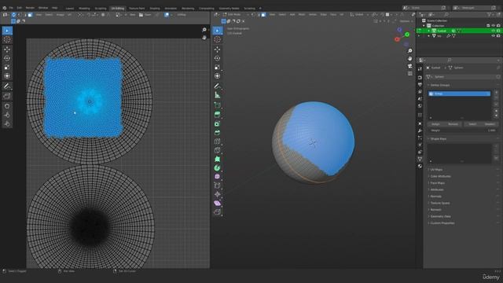503x283 pixels.
Task: Click the Remove vertex group button
Action: coord(453,124)
